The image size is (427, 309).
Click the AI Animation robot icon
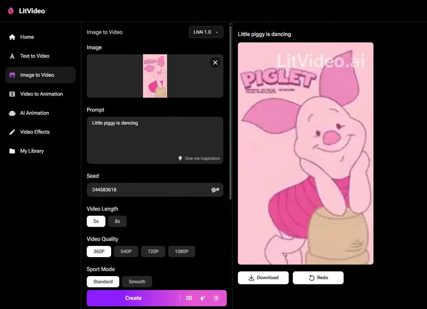(x=12, y=113)
